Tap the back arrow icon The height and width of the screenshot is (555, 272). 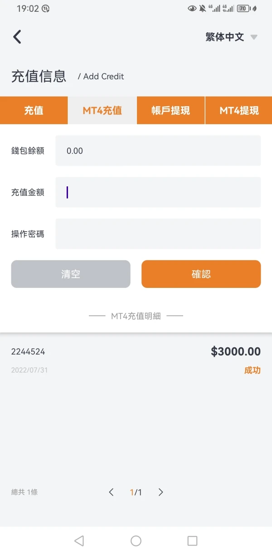[17, 37]
